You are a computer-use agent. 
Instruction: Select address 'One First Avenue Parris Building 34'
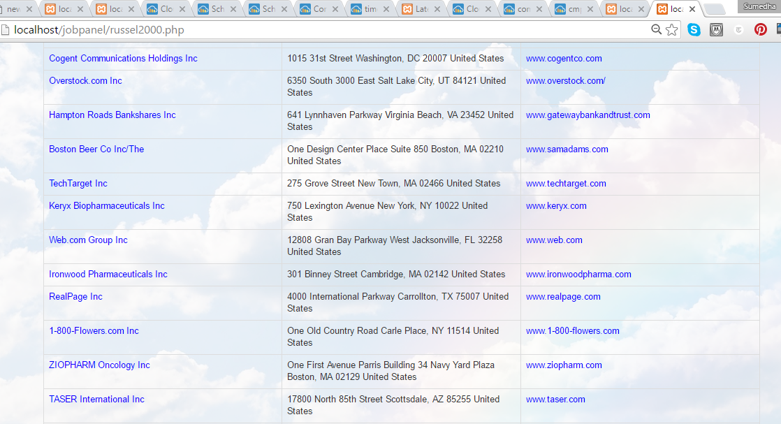pos(357,365)
